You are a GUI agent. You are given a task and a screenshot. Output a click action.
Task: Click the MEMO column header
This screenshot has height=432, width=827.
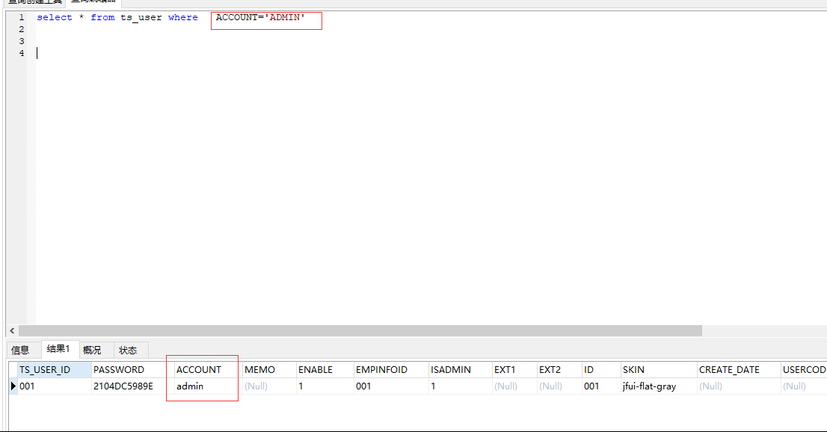click(269, 370)
